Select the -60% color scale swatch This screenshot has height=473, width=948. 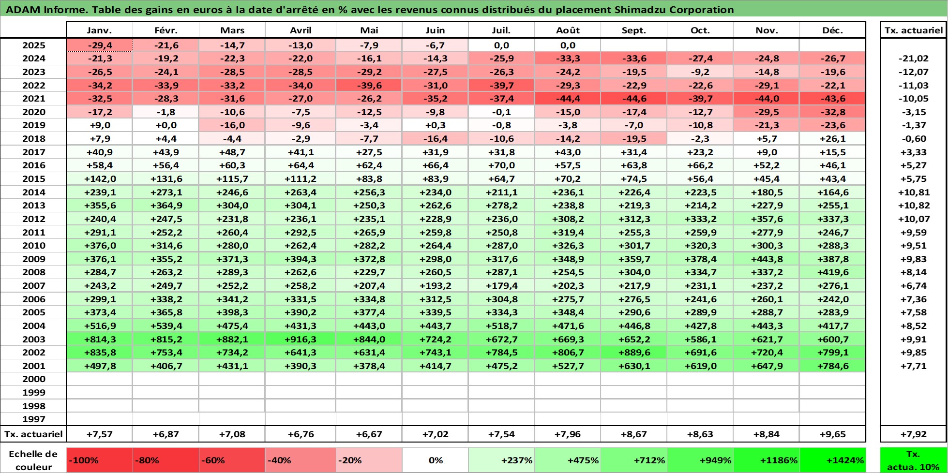[232, 460]
